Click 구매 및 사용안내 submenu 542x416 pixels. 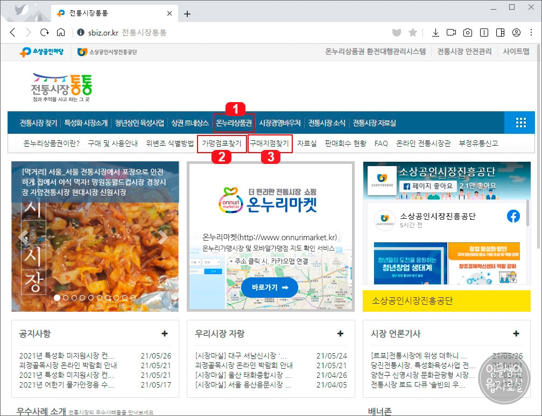coord(112,144)
